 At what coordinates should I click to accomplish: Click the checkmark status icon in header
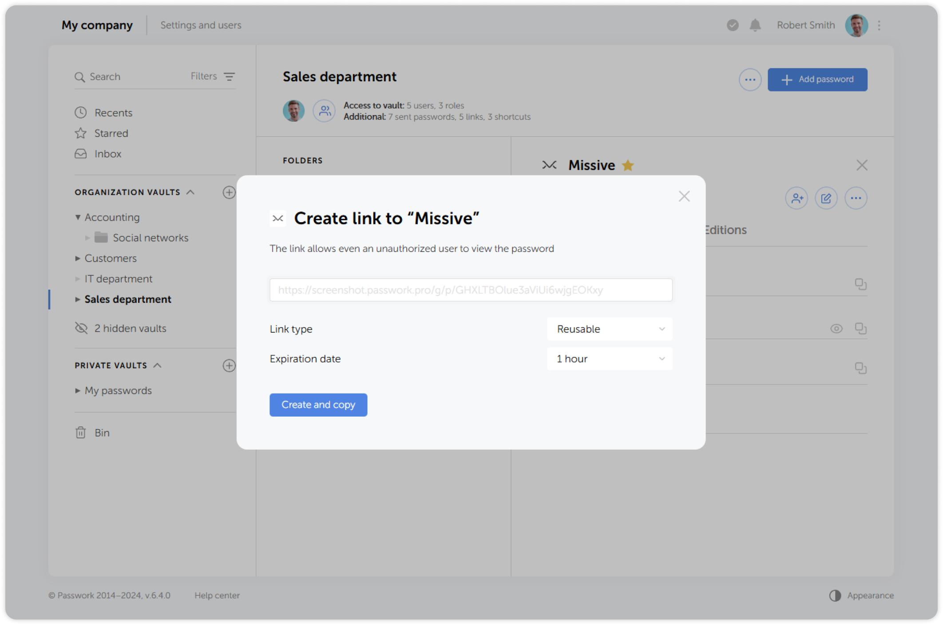click(733, 25)
